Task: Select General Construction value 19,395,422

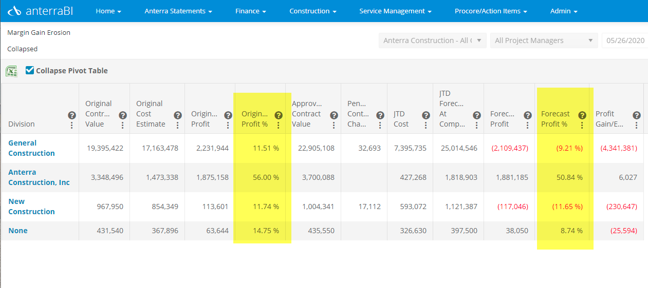Action: (x=105, y=148)
